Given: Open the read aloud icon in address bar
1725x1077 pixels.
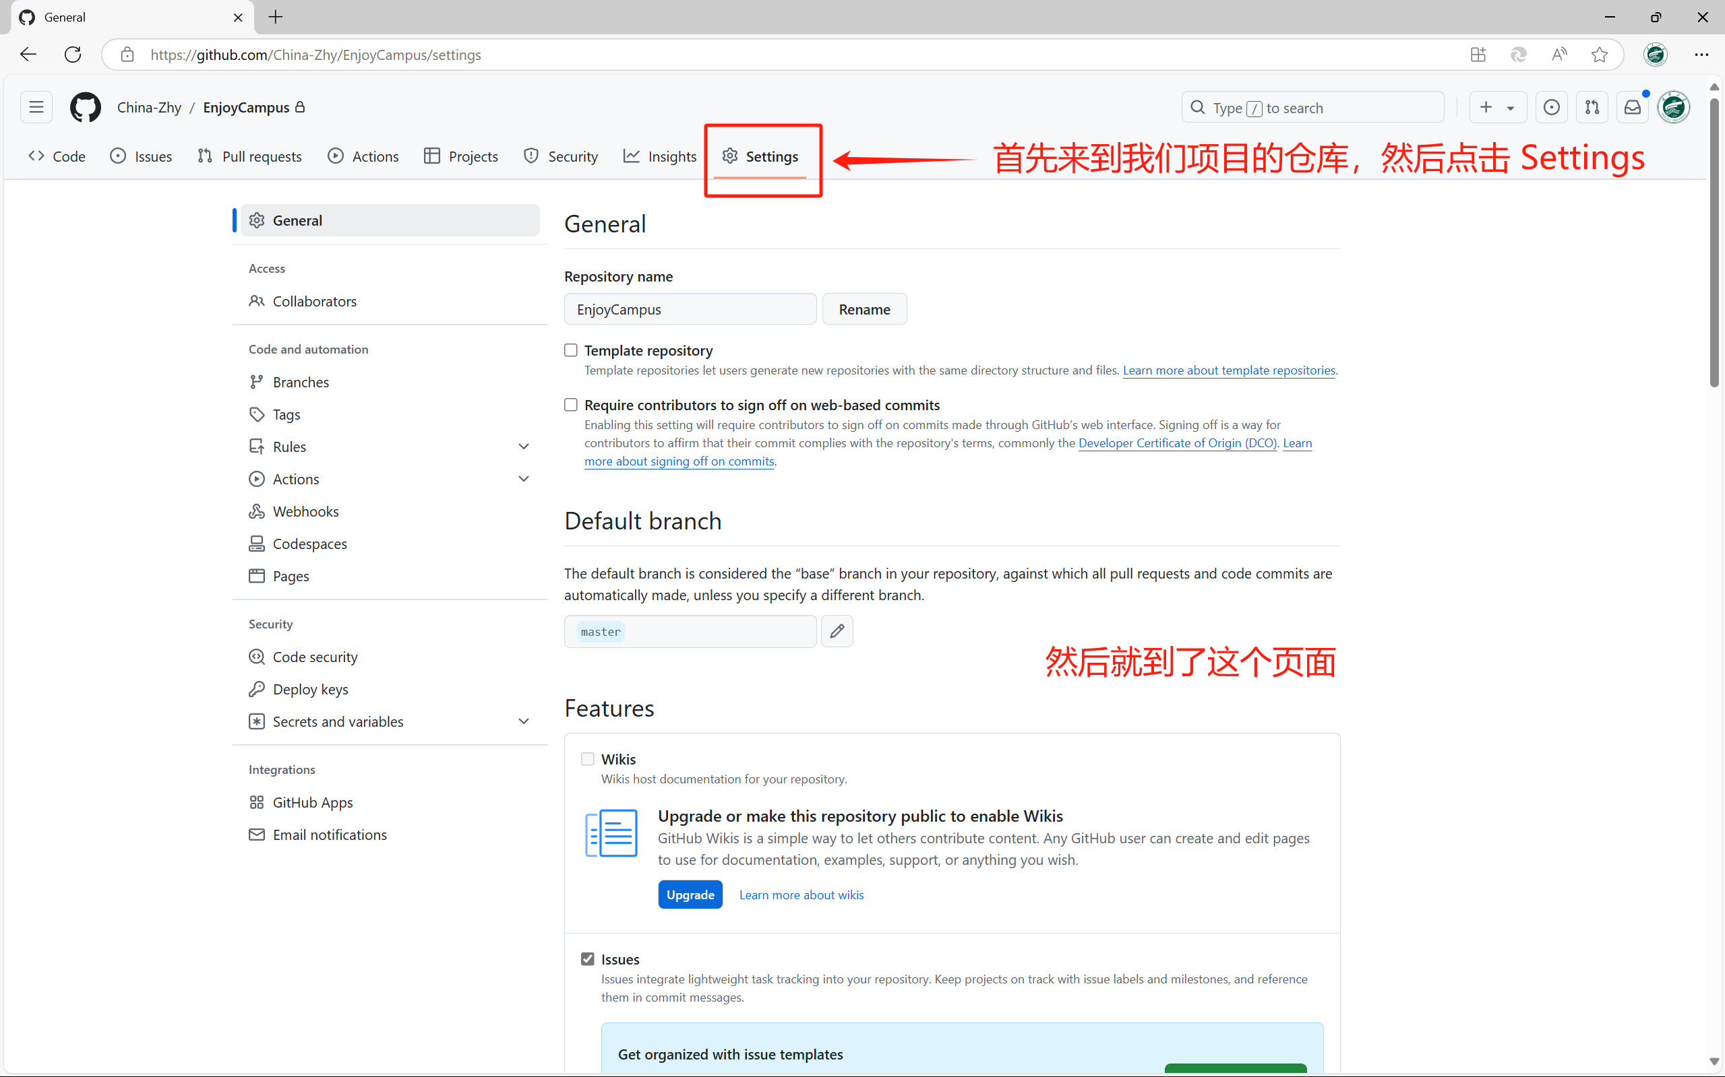Looking at the screenshot, I should click(x=1559, y=55).
